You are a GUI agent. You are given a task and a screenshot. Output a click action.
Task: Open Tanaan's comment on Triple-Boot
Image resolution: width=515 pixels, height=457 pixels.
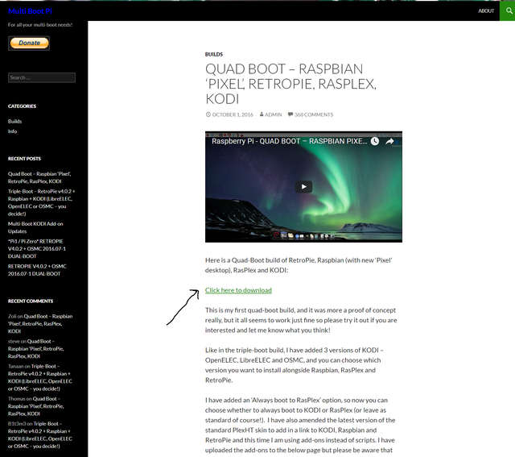coord(40,377)
